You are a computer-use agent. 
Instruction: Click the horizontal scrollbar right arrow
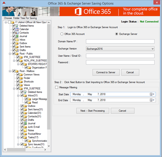coord(45,150)
